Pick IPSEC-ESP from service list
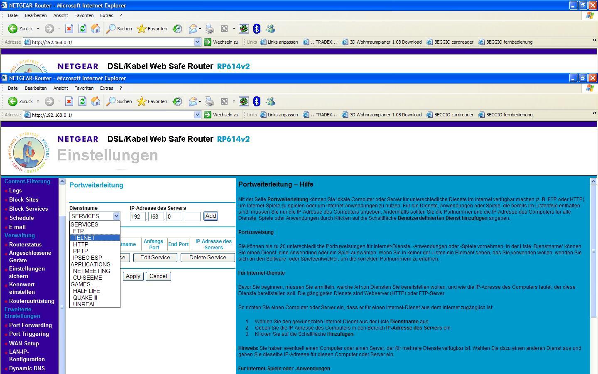 point(95,258)
